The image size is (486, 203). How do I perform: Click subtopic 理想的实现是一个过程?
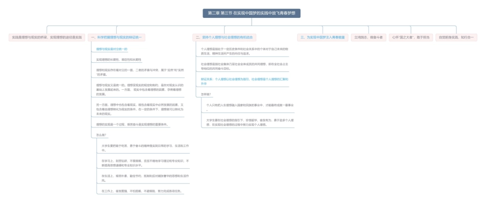(x=132, y=125)
